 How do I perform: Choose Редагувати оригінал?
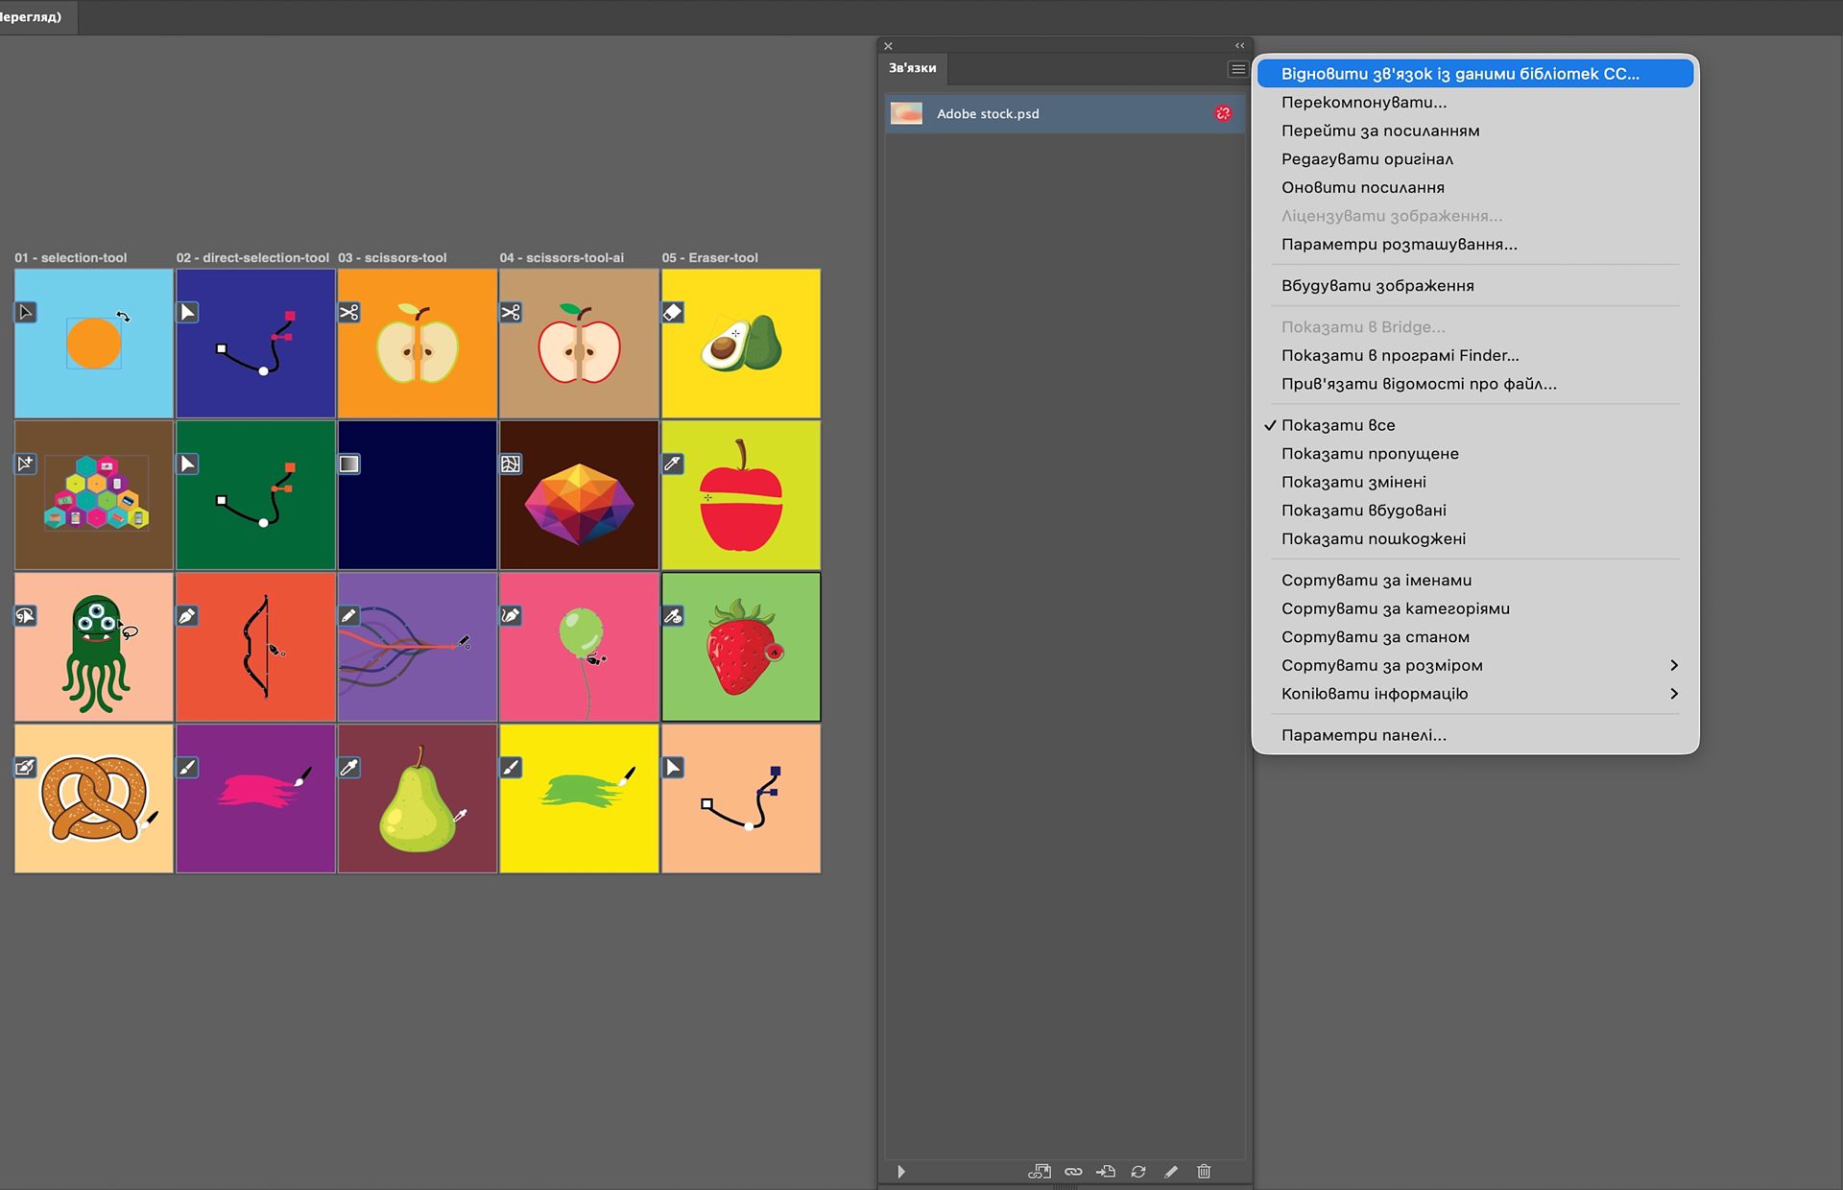coord(1475,159)
